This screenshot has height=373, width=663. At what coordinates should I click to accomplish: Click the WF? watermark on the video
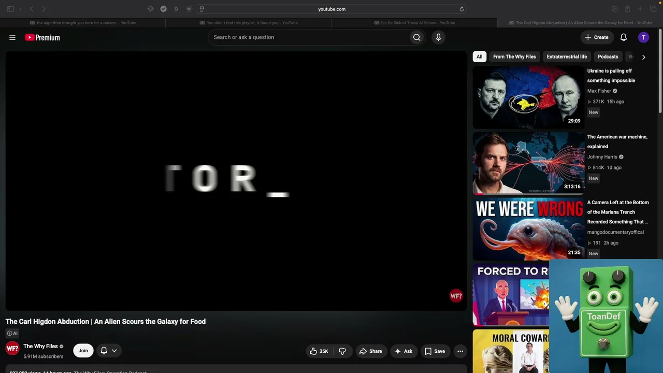(x=456, y=296)
